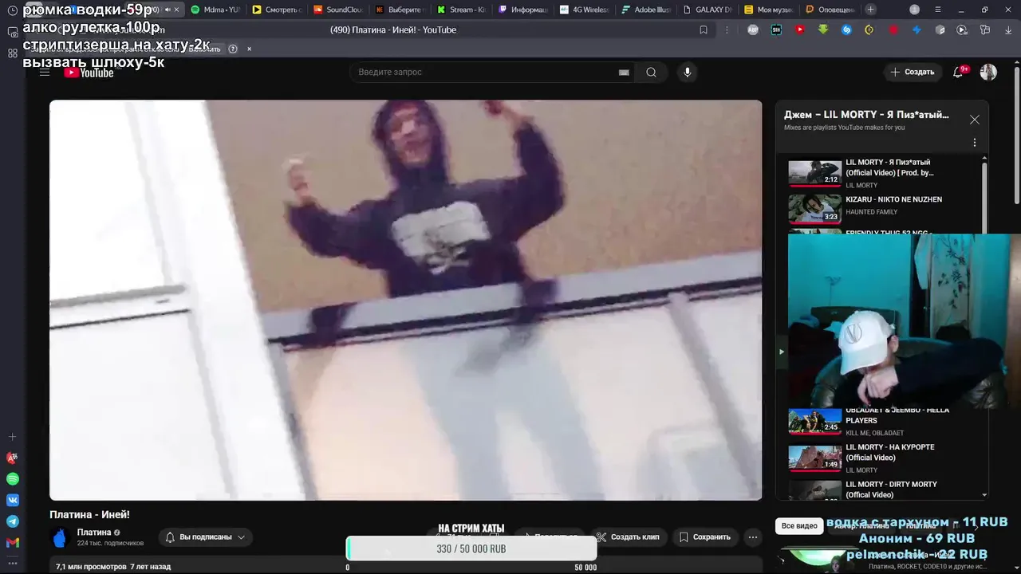Switch to the Mdma Spotify tab
Screen dimensions: 1021x574
point(215,10)
